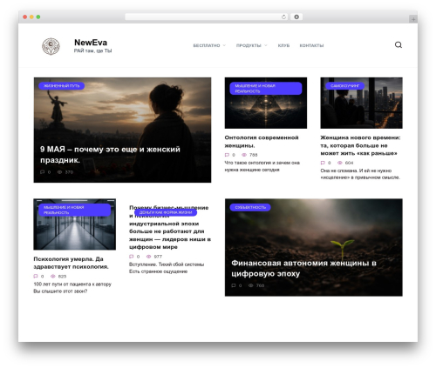Click comment icon under Финансовая автономия article
This screenshot has width=436, height=368.
click(x=234, y=285)
